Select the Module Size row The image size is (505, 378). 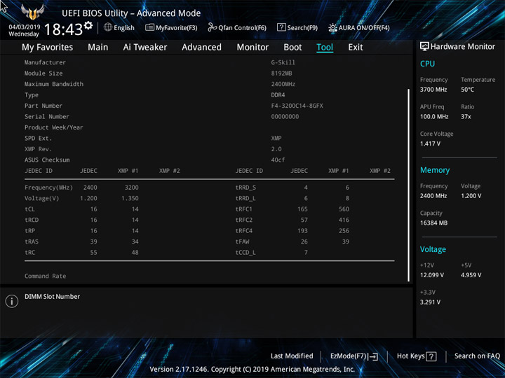[209, 73]
